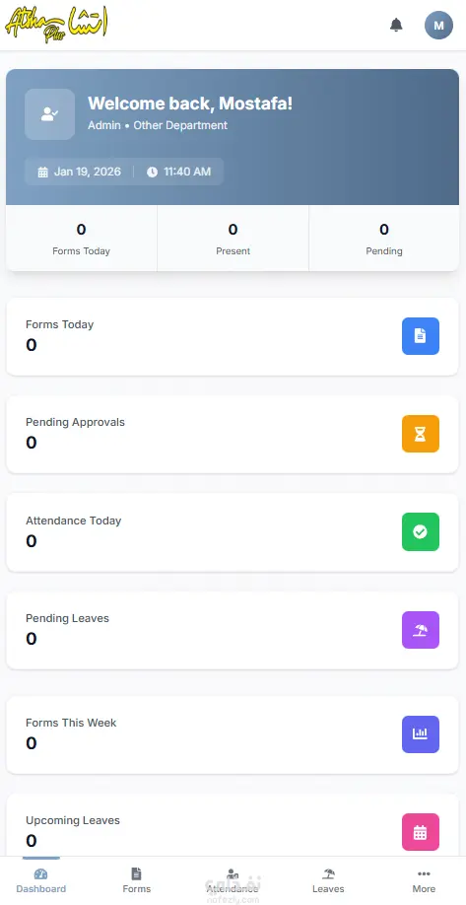The width and height of the screenshot is (466, 905).
Task: Open the notifications bell
Action: [396, 25]
